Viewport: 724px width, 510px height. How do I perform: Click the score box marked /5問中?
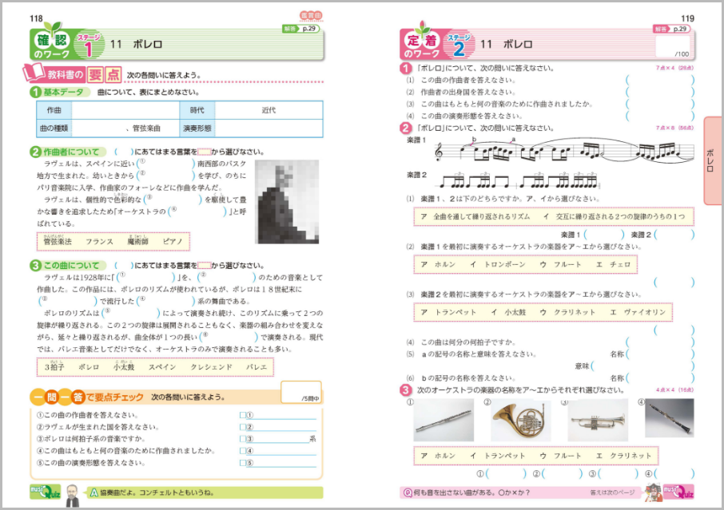pyautogui.click(x=300, y=392)
